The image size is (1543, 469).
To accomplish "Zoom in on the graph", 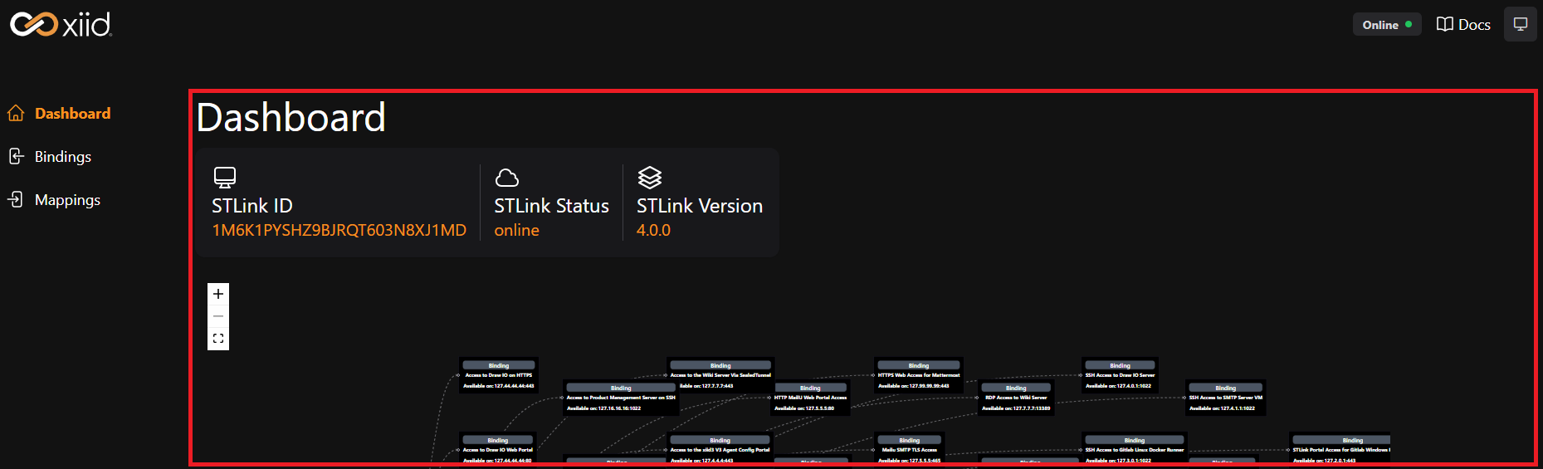I will (218, 294).
